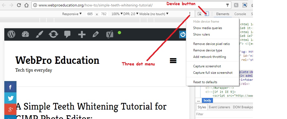Click the body breadcrumb in Elements
Screen dimensions: 287x119
pos(207,100)
